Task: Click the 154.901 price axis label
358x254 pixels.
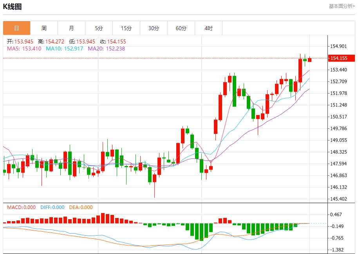Action: coord(338,46)
